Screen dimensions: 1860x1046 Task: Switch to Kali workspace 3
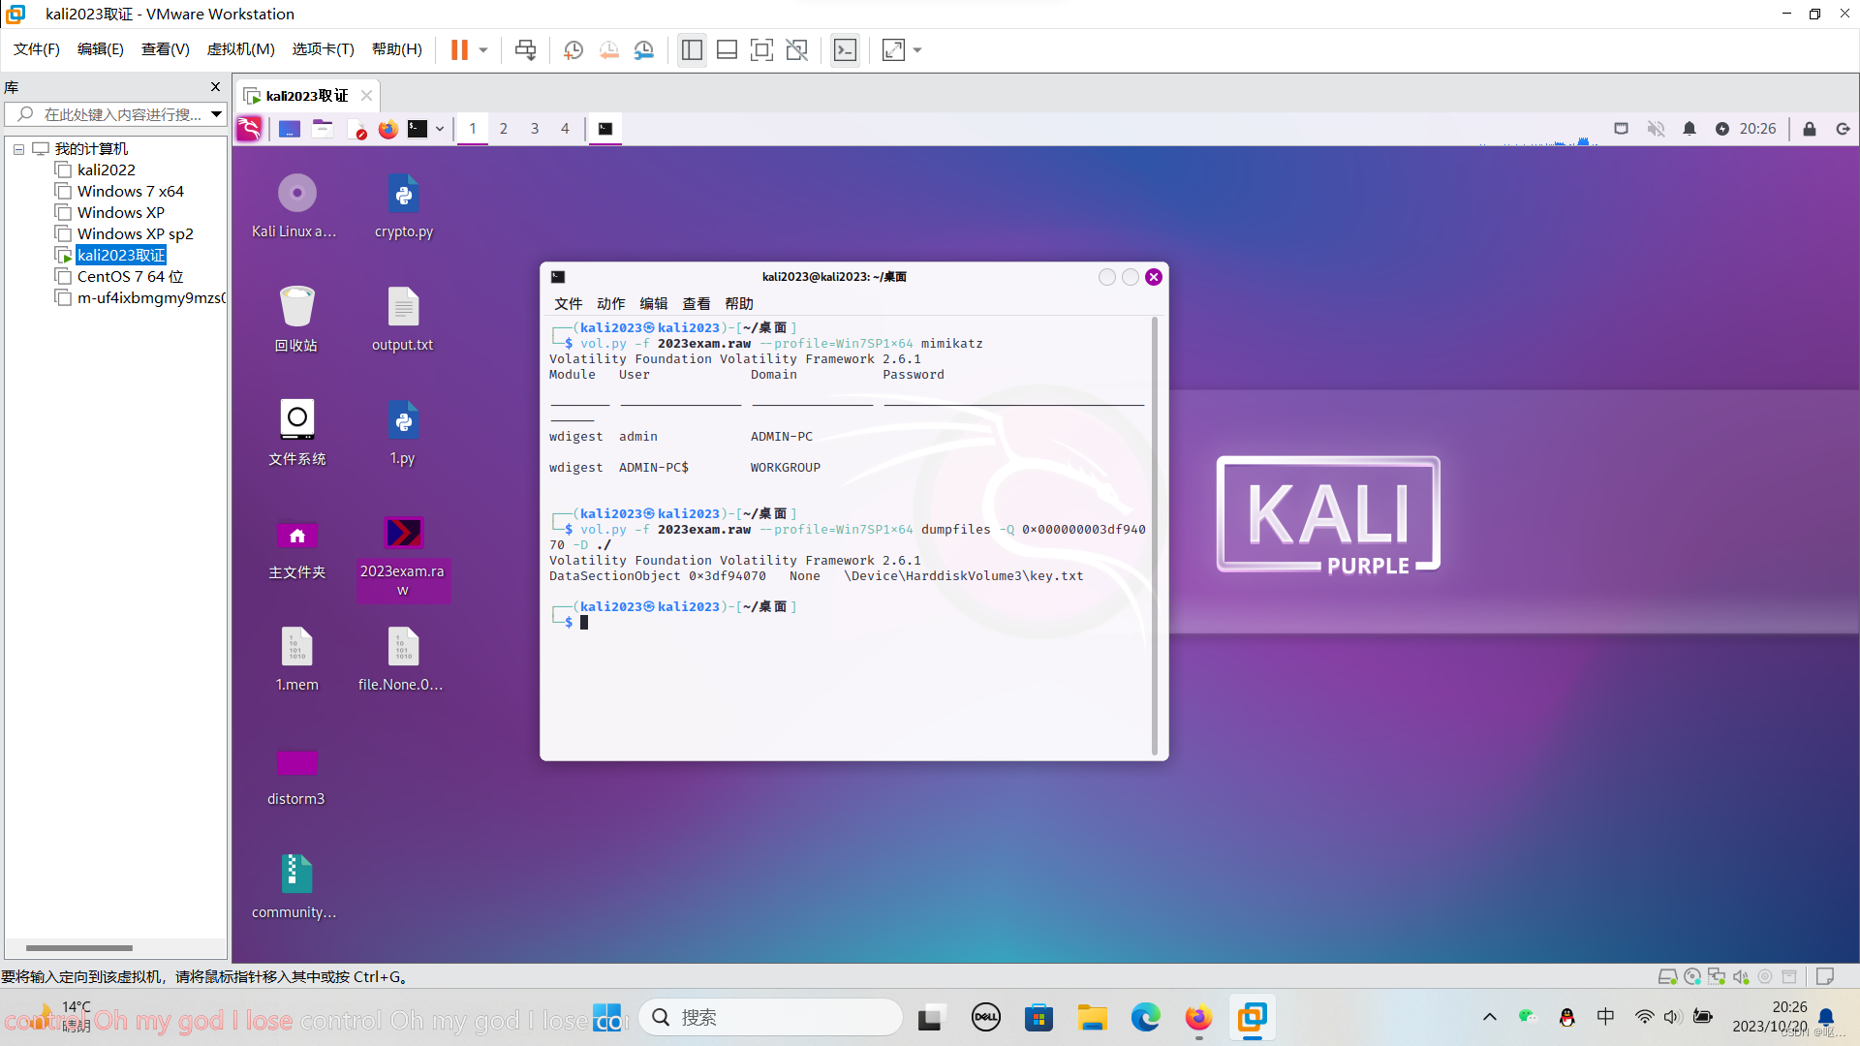pos(534,129)
